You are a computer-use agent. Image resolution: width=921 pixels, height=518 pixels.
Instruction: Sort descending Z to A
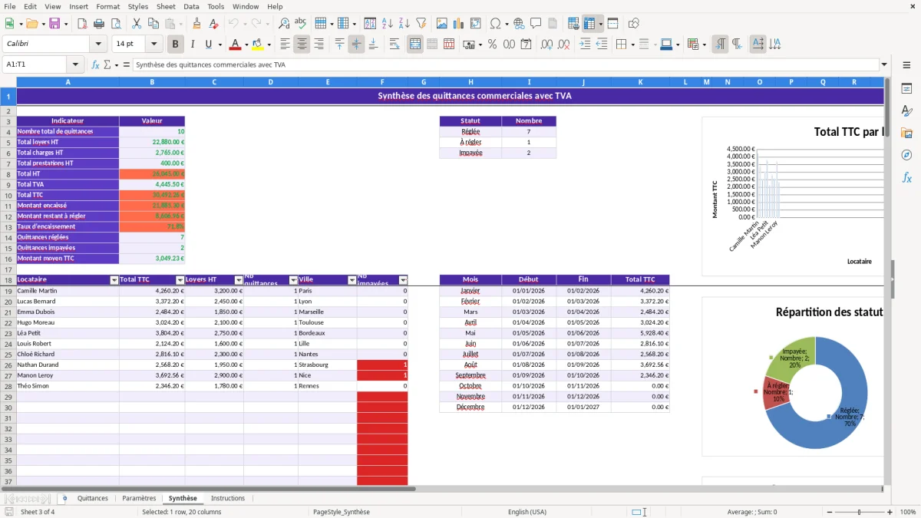(x=404, y=24)
